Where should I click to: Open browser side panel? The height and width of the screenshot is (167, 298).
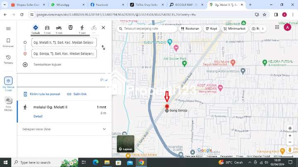point(276,14)
